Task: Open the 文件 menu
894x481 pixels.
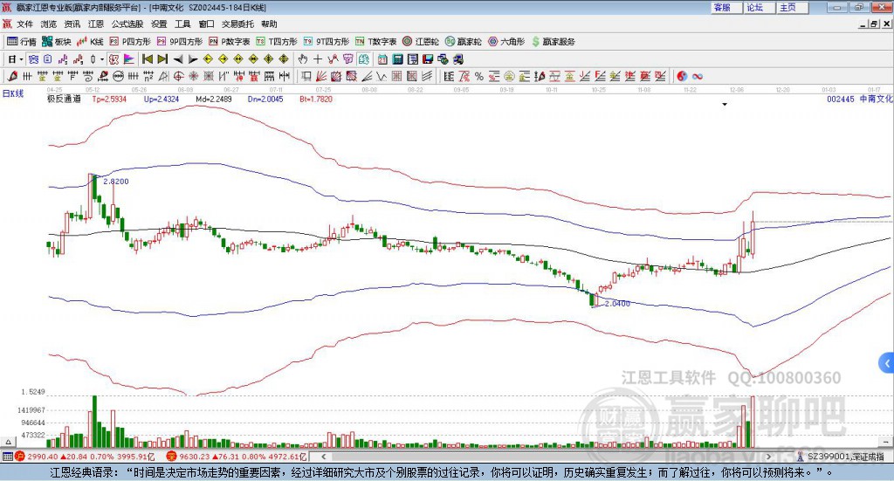Action: click(x=24, y=24)
